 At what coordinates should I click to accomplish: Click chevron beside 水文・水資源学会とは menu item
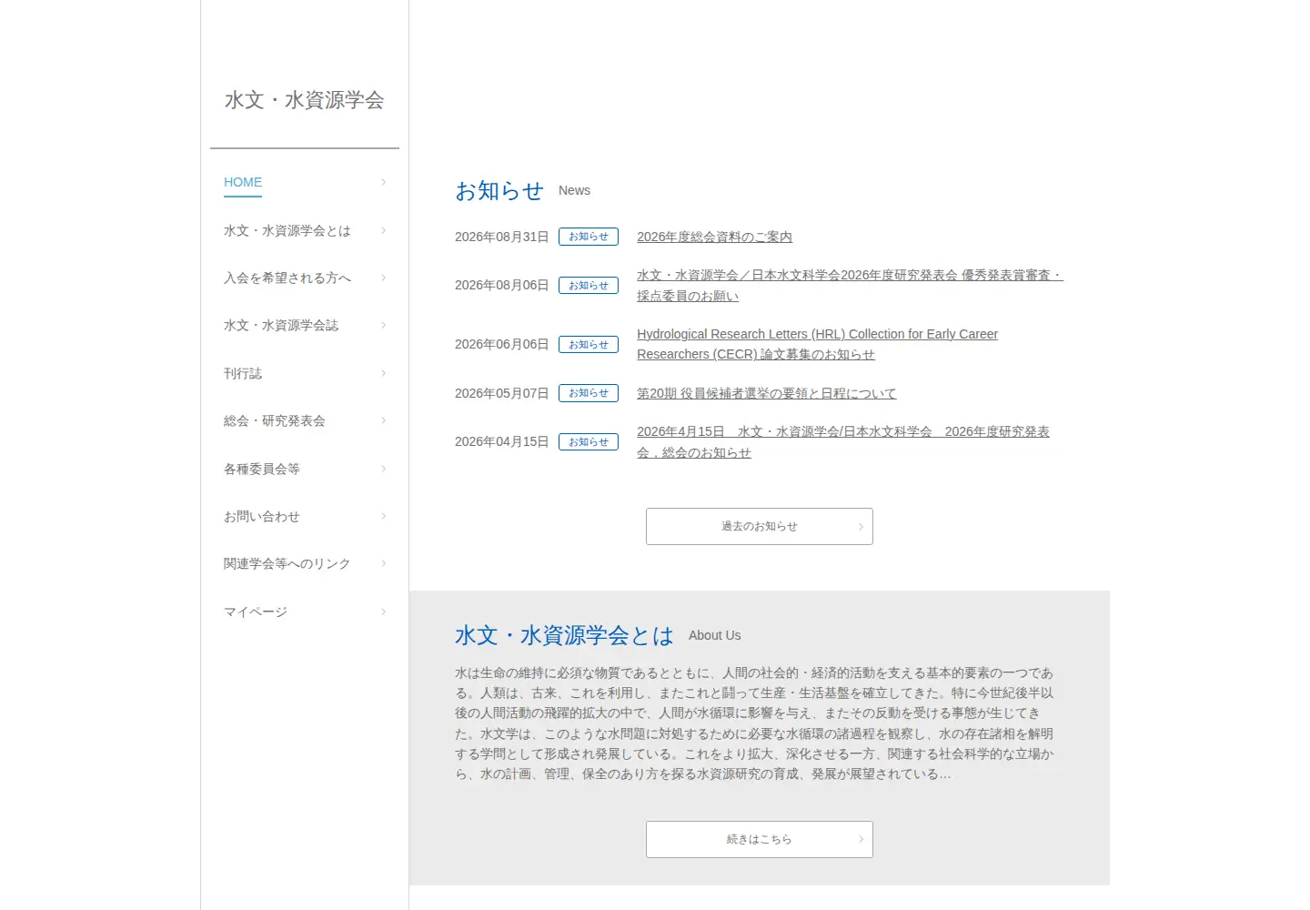point(384,230)
